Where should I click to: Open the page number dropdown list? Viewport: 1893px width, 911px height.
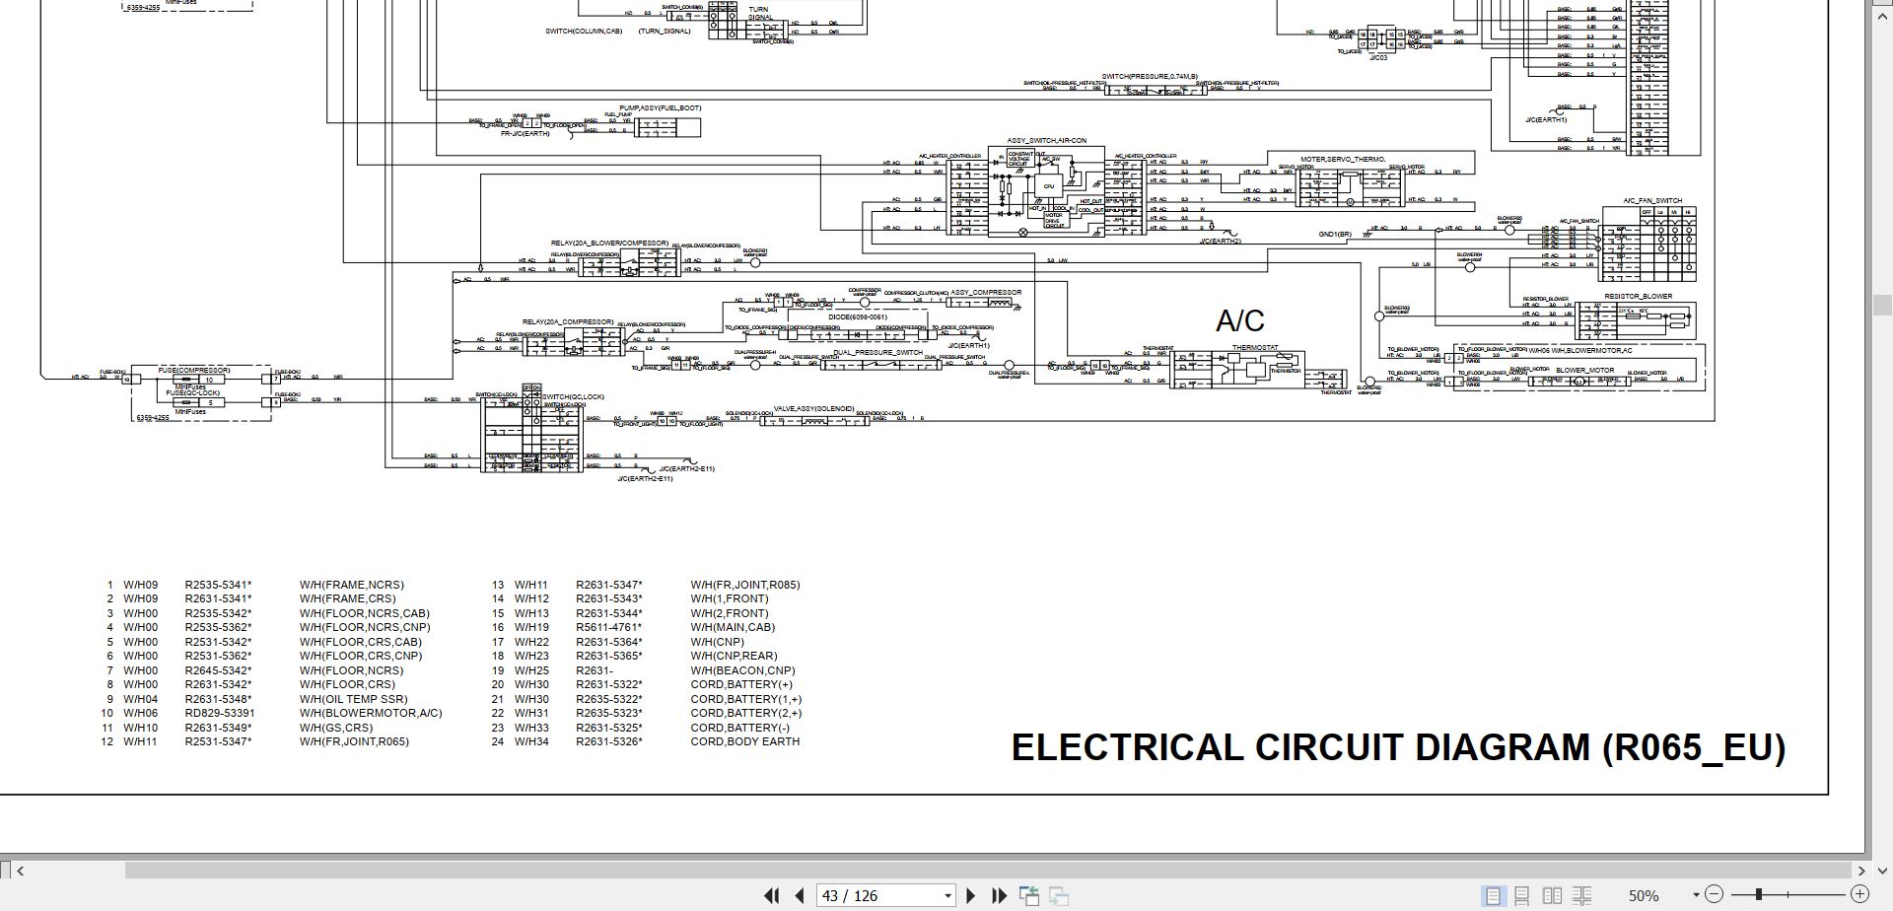[x=947, y=895]
